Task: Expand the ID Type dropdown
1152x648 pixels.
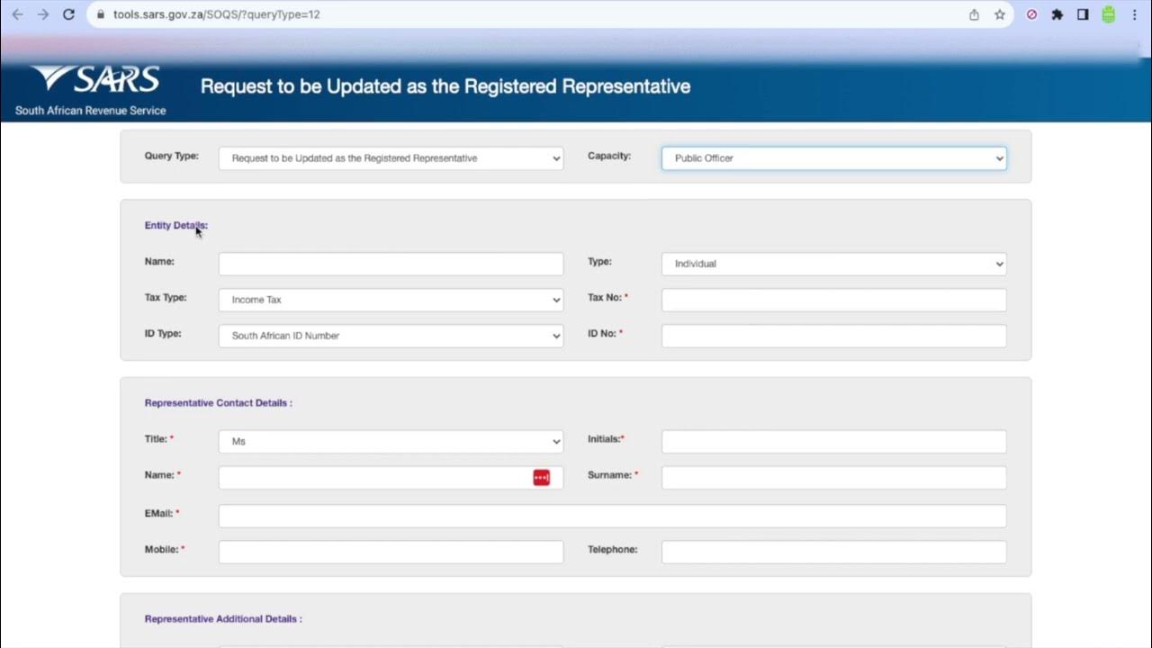Action: 391,336
